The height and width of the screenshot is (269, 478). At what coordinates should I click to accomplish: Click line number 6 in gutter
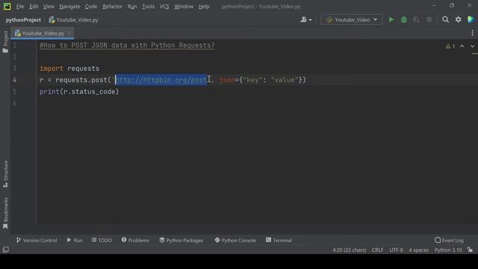click(15, 103)
